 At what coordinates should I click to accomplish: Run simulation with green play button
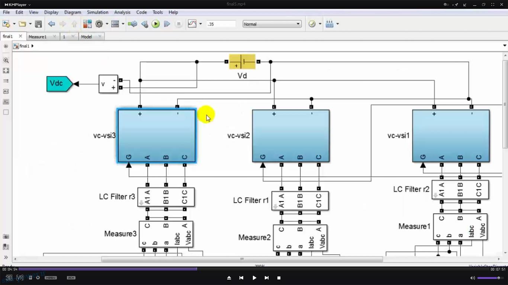(x=156, y=24)
